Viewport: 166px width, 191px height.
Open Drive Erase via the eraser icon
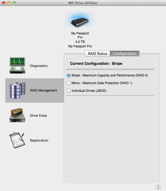[17, 115]
